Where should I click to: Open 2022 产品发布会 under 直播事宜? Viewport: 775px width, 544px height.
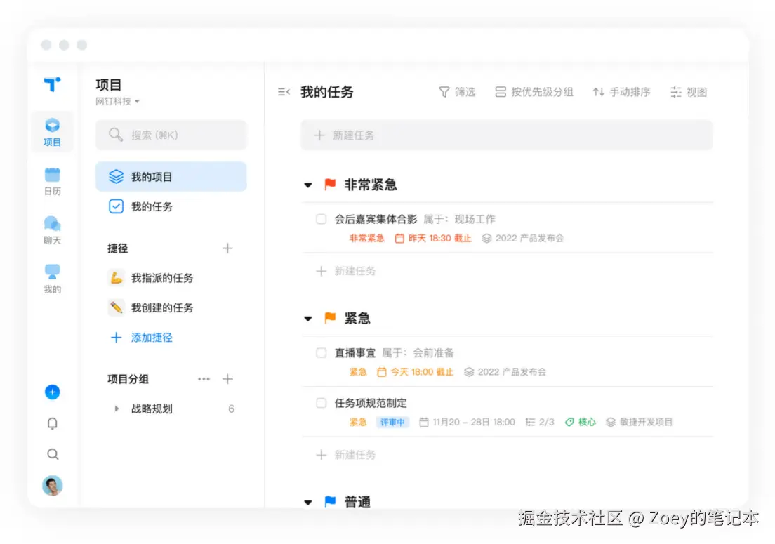click(505, 372)
